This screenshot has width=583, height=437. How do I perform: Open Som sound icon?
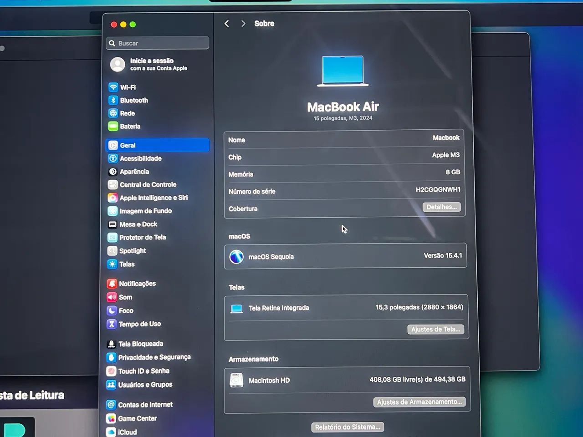pos(112,297)
